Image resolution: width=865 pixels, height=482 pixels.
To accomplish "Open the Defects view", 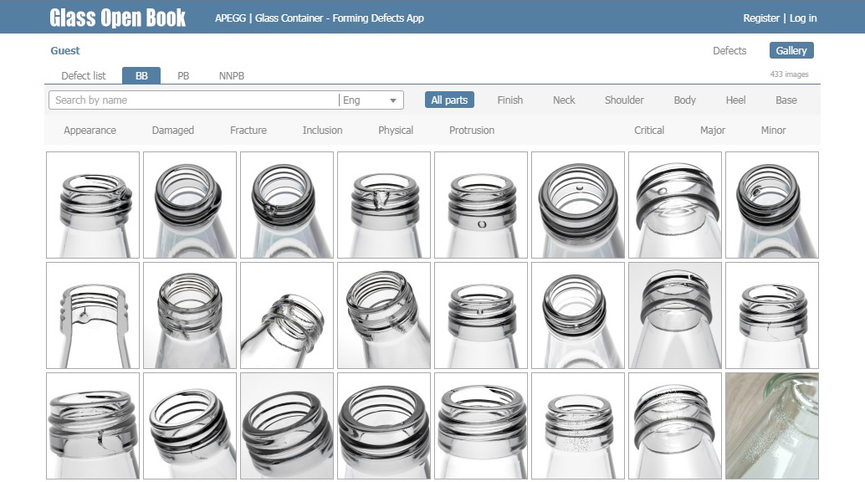I will coord(729,50).
